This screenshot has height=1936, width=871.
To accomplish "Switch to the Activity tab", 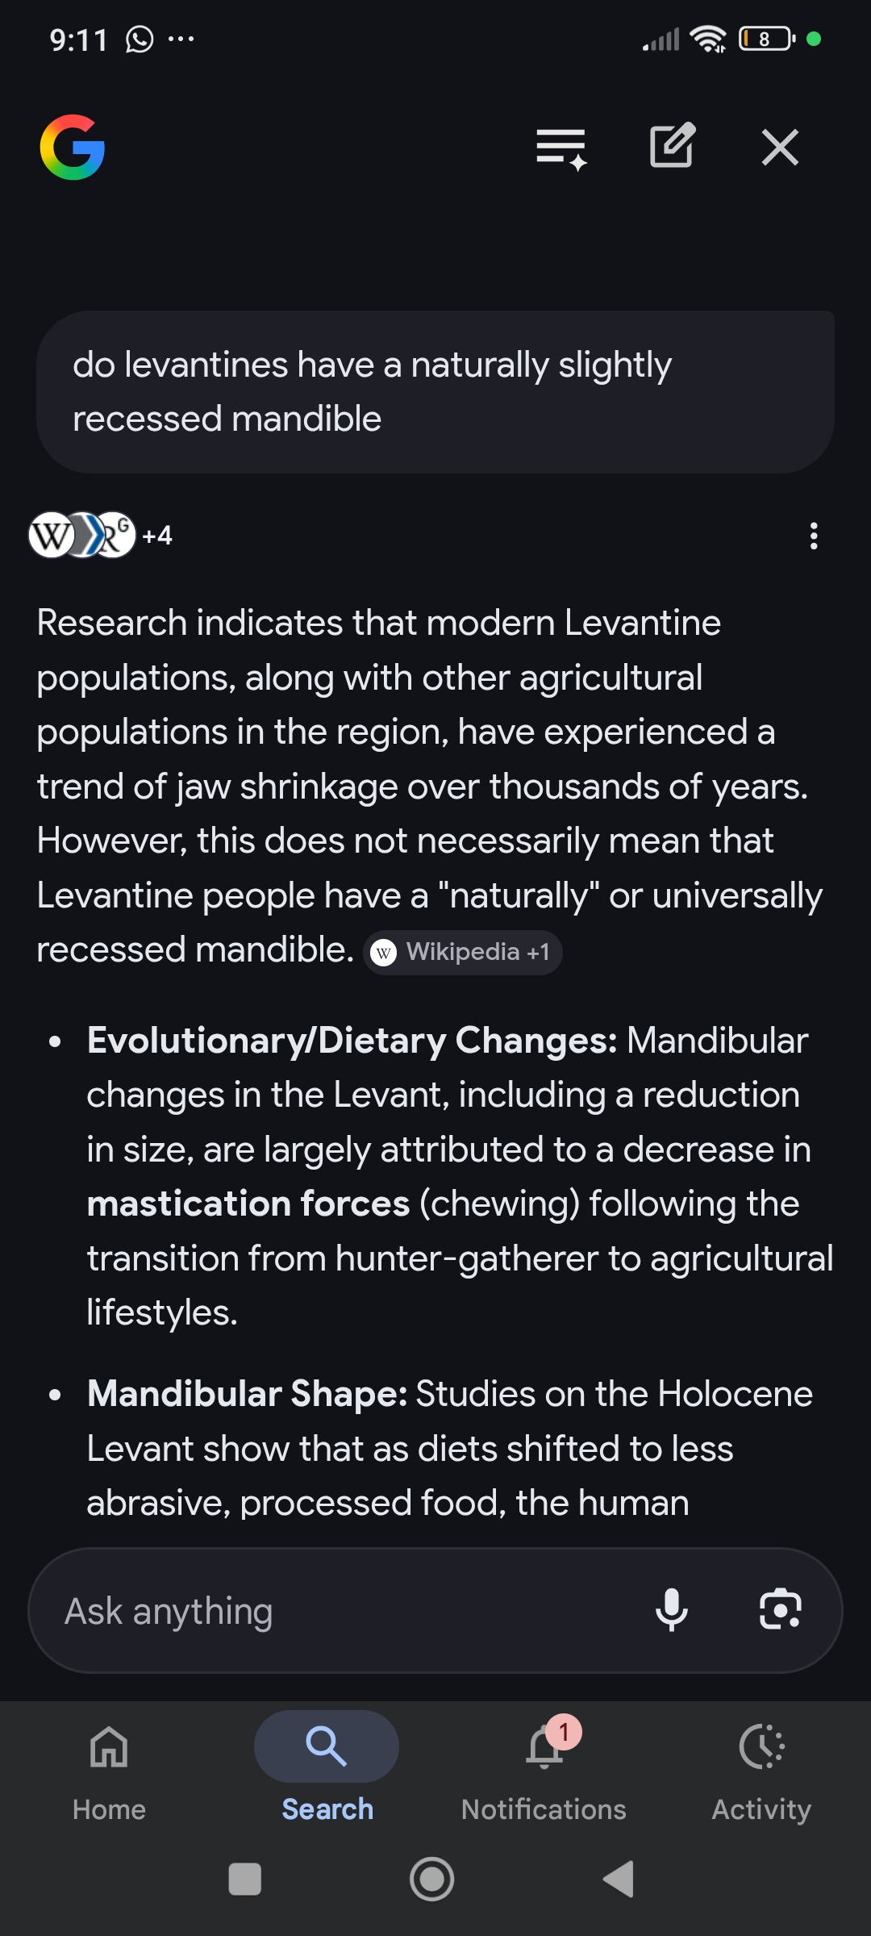I will pyautogui.click(x=761, y=1767).
